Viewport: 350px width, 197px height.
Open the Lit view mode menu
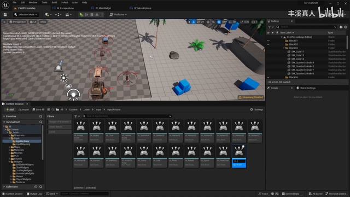pyautogui.click(x=33, y=22)
